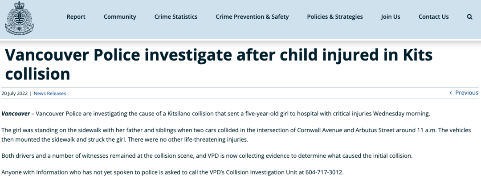Click the 20 July 2022 date
481x188 pixels.
click(x=14, y=94)
